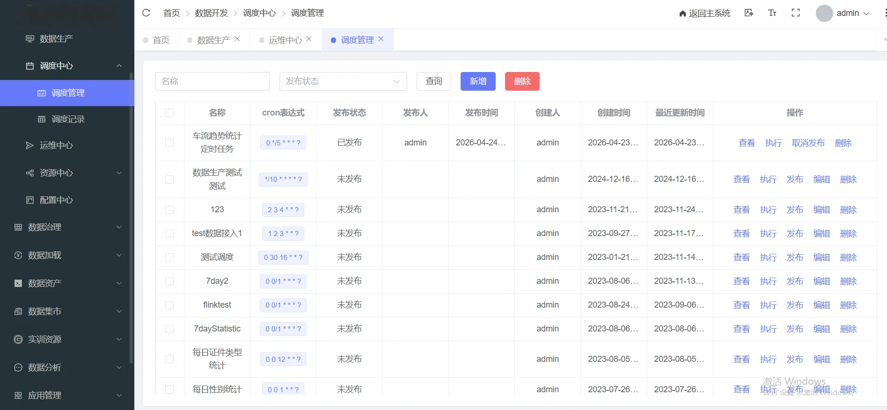This screenshot has width=887, height=410.
Task: Click 查看 in the row named 123
Action: pyautogui.click(x=741, y=210)
